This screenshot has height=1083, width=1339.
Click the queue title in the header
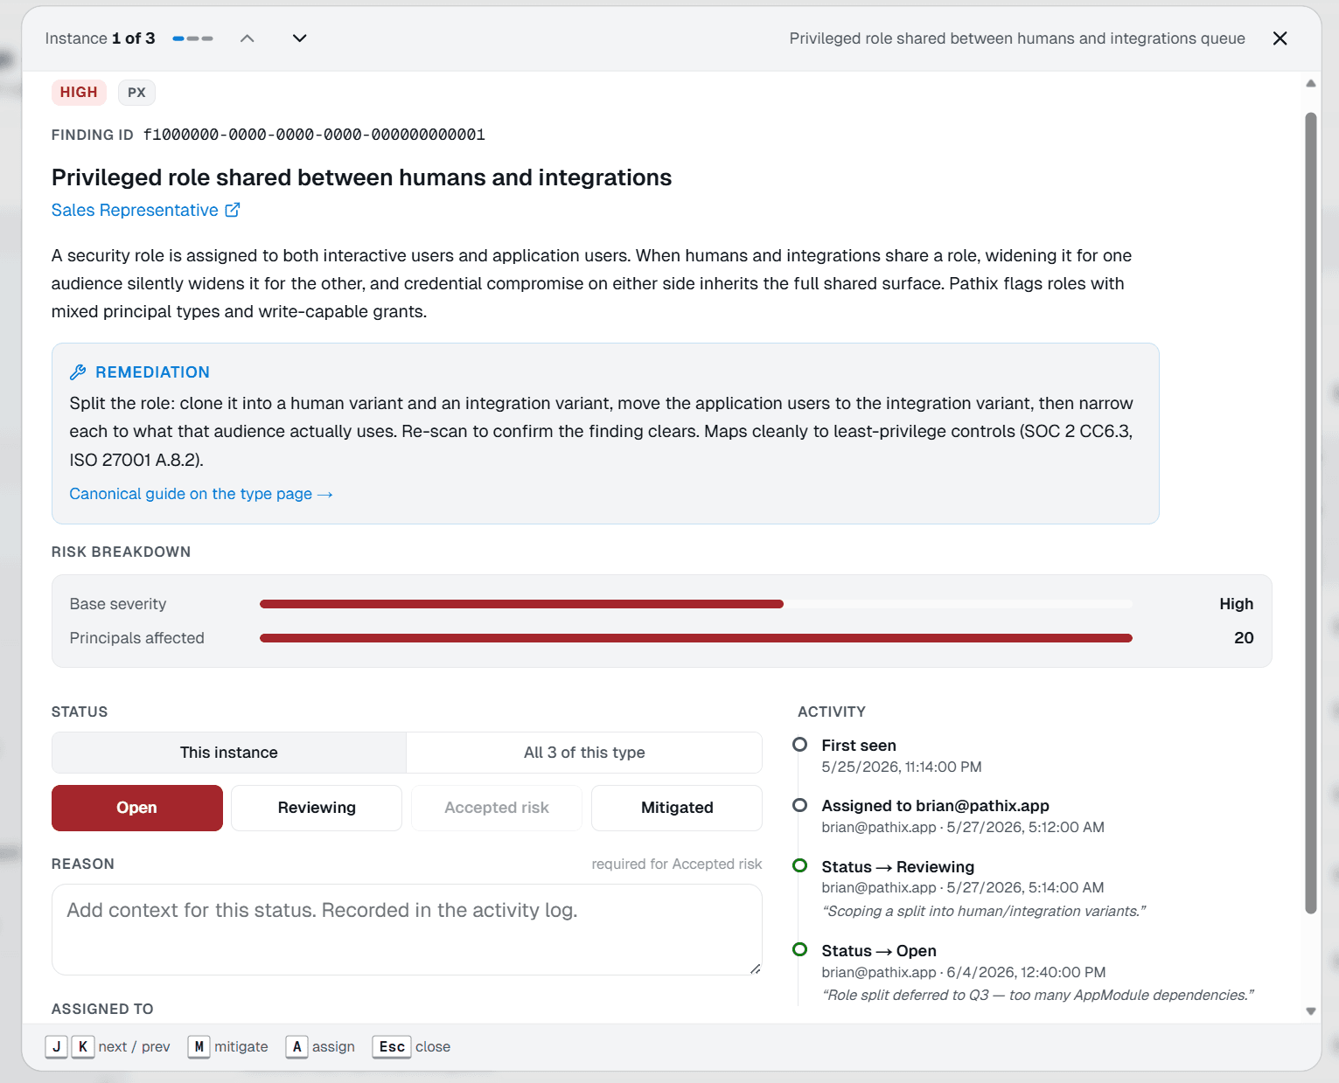coord(1016,38)
